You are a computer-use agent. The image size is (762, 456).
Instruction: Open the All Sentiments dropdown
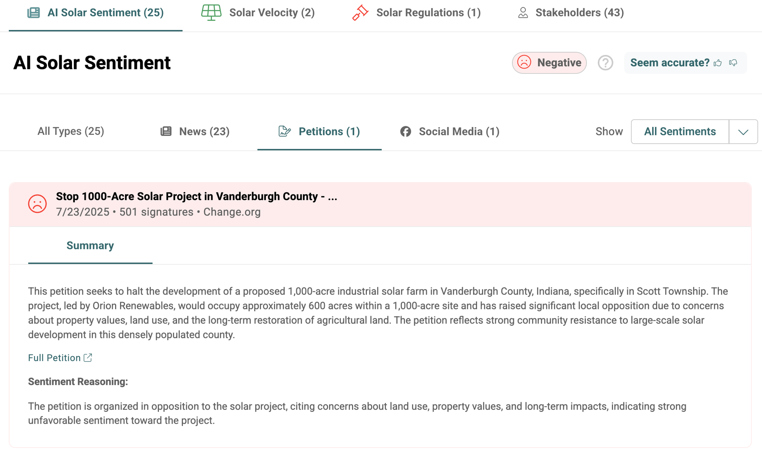click(679, 131)
